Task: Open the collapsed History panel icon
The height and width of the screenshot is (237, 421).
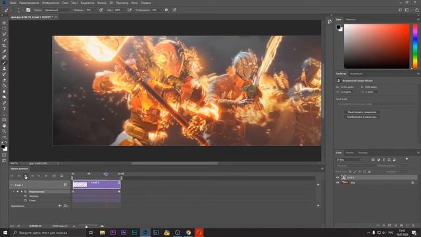Action: point(330,22)
